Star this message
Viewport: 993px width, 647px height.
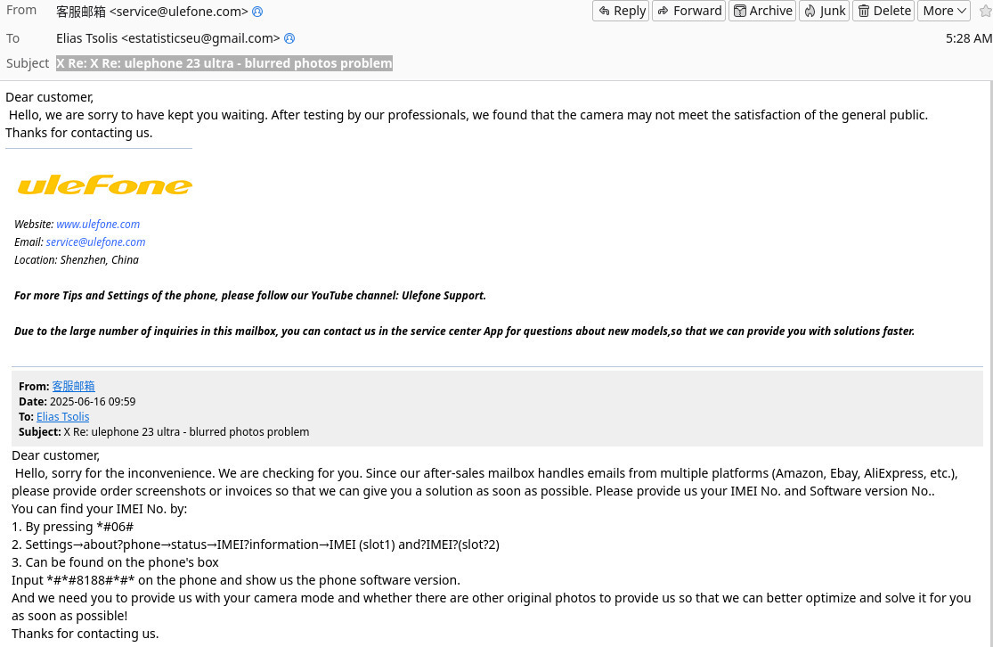click(985, 11)
